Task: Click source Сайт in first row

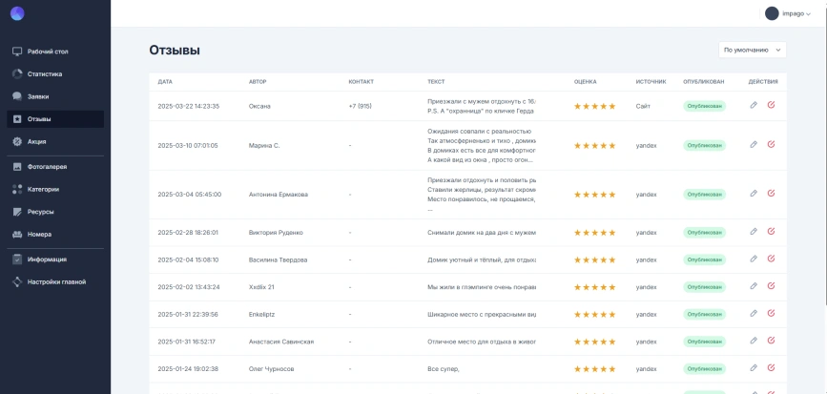Action: click(x=643, y=106)
